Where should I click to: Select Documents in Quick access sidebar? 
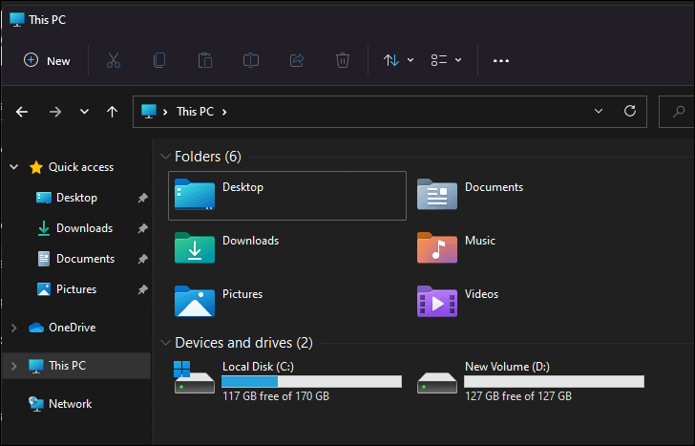pos(85,259)
